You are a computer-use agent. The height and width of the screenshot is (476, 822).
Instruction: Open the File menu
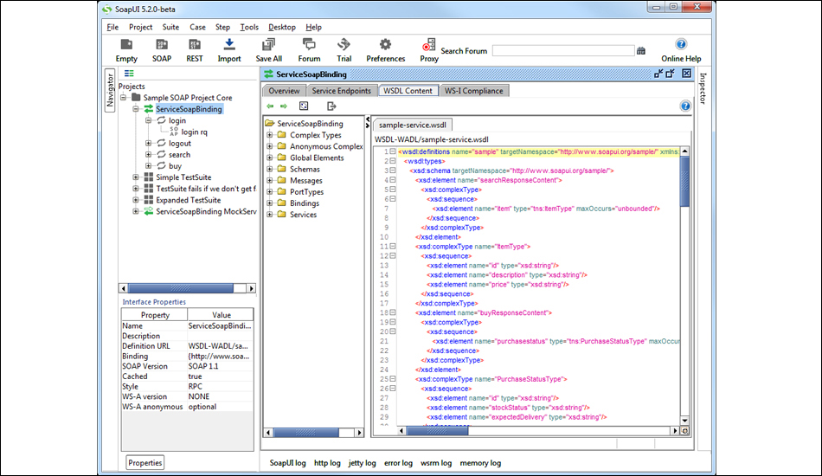[x=112, y=27]
